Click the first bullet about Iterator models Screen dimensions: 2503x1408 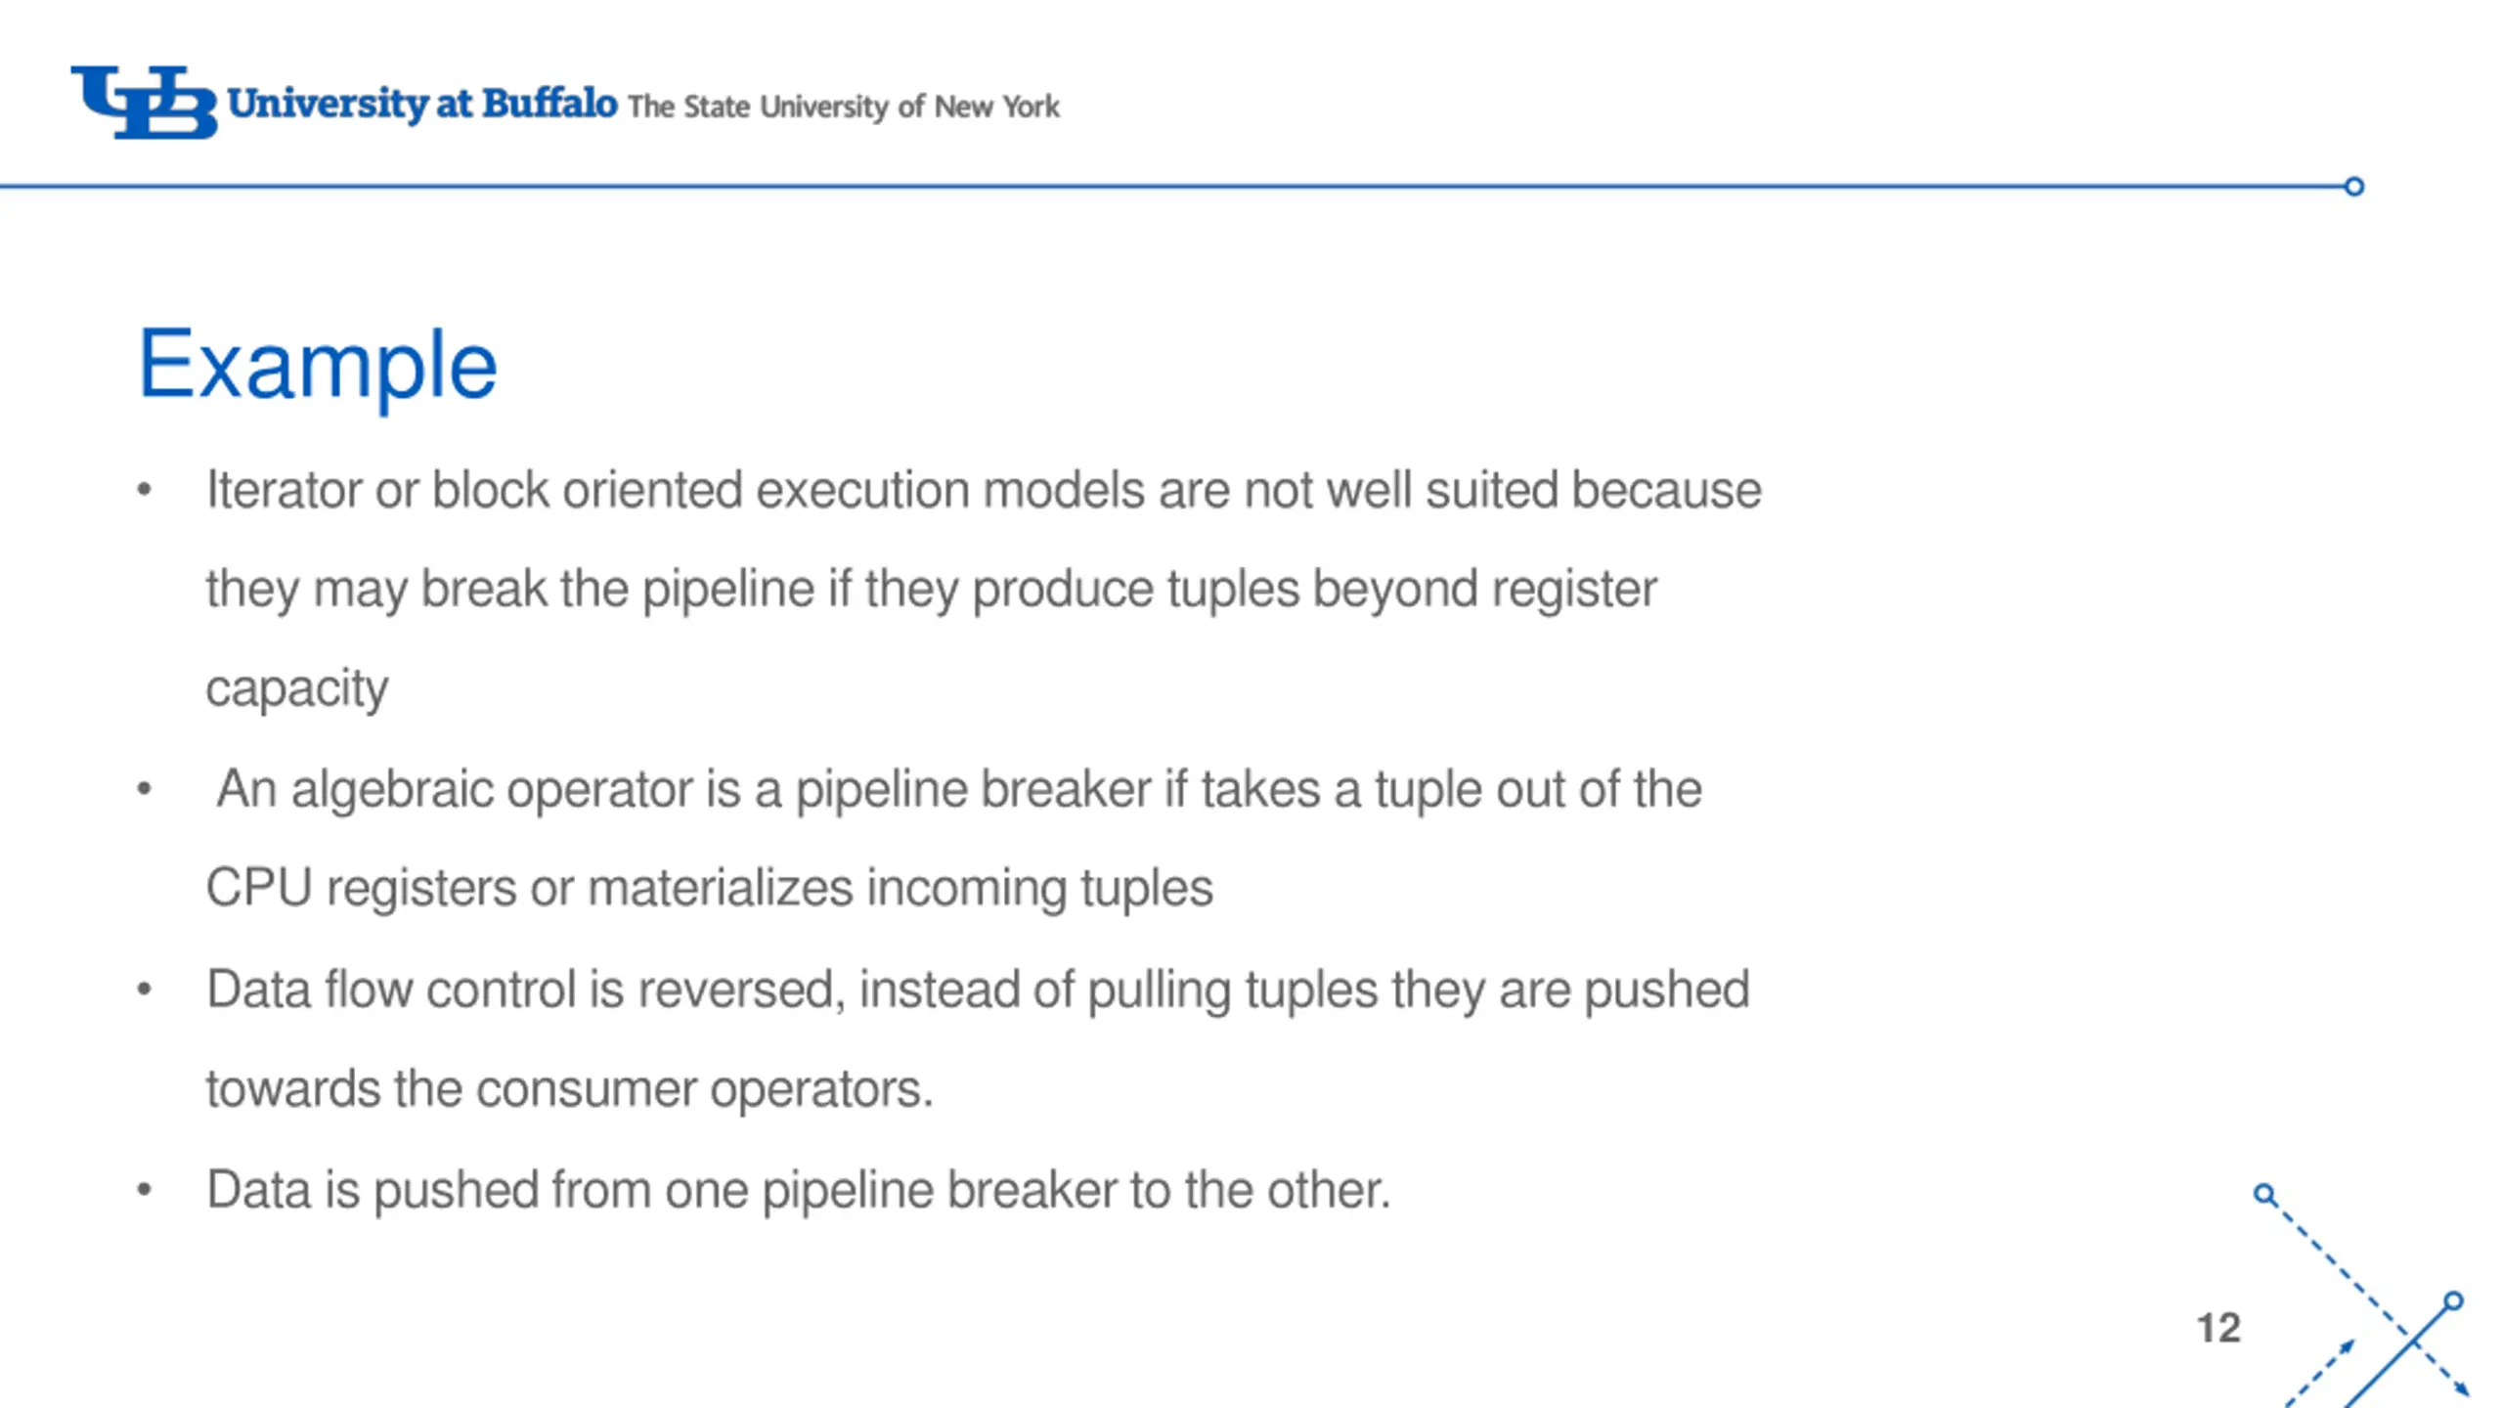click(x=983, y=588)
